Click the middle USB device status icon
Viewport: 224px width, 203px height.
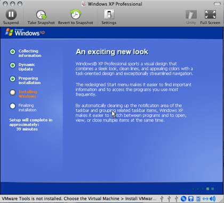tap(169, 199)
